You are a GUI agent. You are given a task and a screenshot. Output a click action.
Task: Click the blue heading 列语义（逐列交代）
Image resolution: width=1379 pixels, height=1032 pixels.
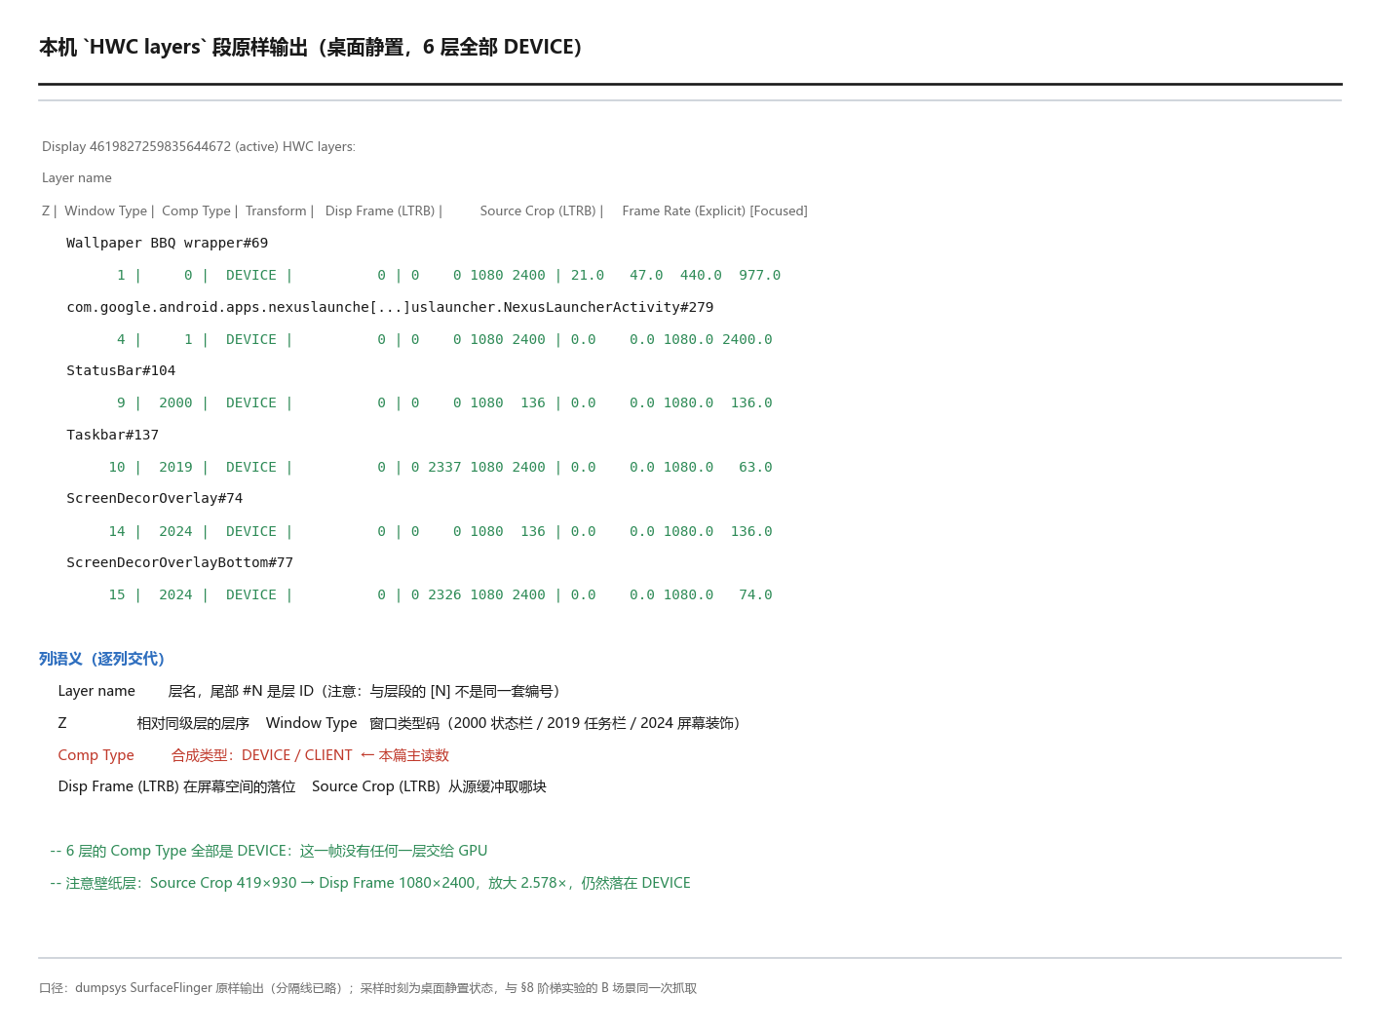pos(102,659)
